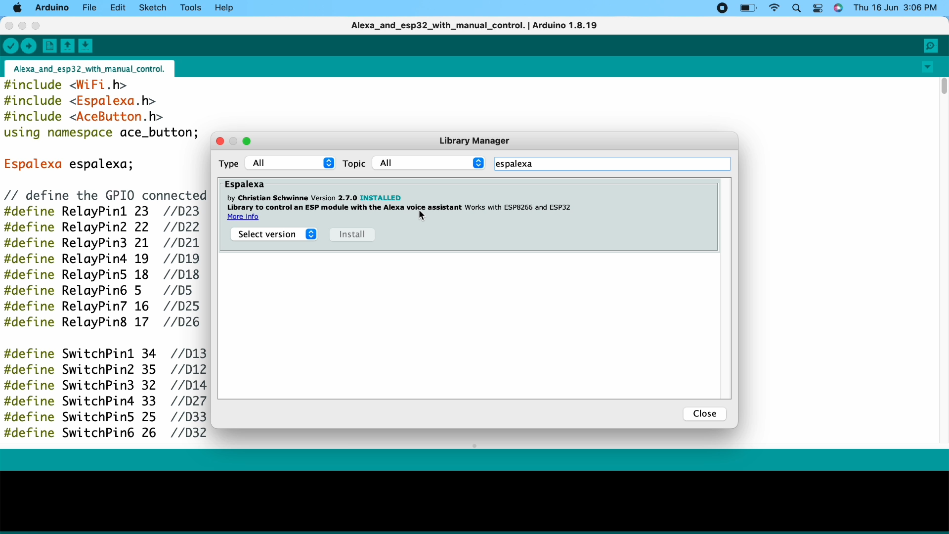This screenshot has height=534, width=949.
Task: Click the Christian Schwinne author name
Action: click(273, 198)
